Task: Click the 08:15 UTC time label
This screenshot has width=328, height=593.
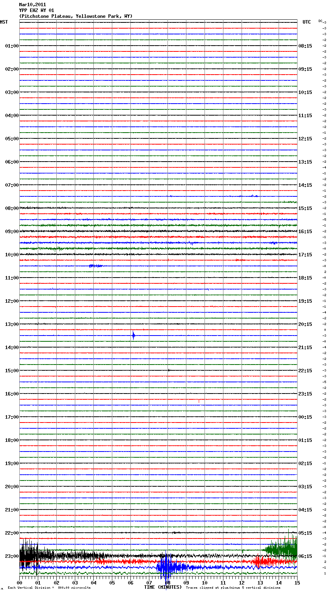Action: 305,46
